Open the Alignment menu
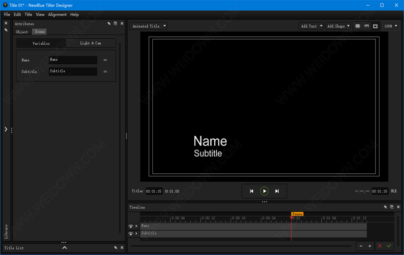The height and width of the screenshot is (255, 404). pyautogui.click(x=57, y=14)
